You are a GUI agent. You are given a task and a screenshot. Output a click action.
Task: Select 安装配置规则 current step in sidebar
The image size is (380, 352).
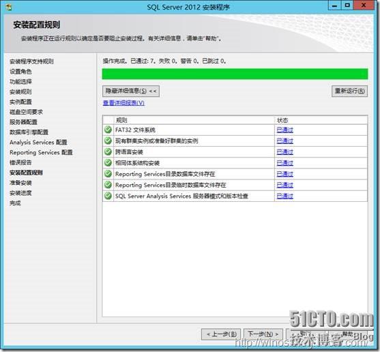26,173
